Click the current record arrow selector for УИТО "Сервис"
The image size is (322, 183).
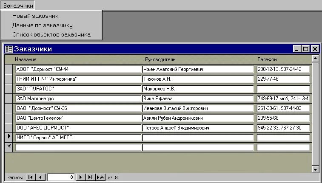point(9,138)
